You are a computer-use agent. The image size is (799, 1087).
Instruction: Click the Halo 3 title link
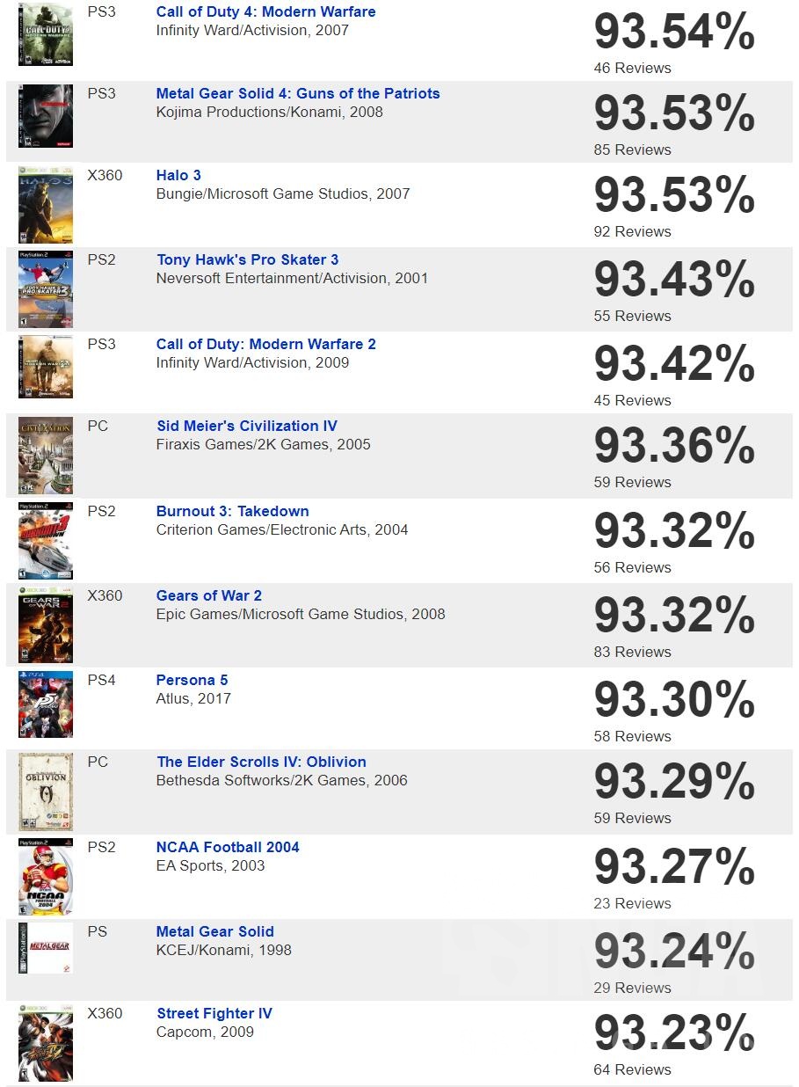point(178,175)
